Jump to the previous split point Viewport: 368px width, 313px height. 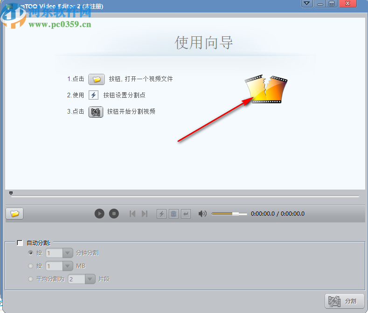point(132,214)
